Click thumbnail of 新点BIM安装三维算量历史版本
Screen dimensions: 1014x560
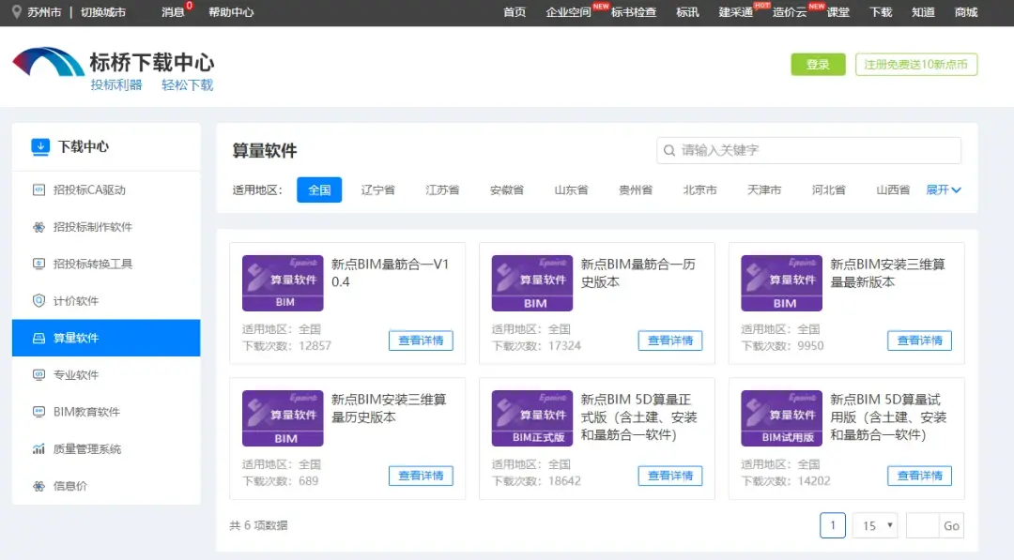coord(283,418)
